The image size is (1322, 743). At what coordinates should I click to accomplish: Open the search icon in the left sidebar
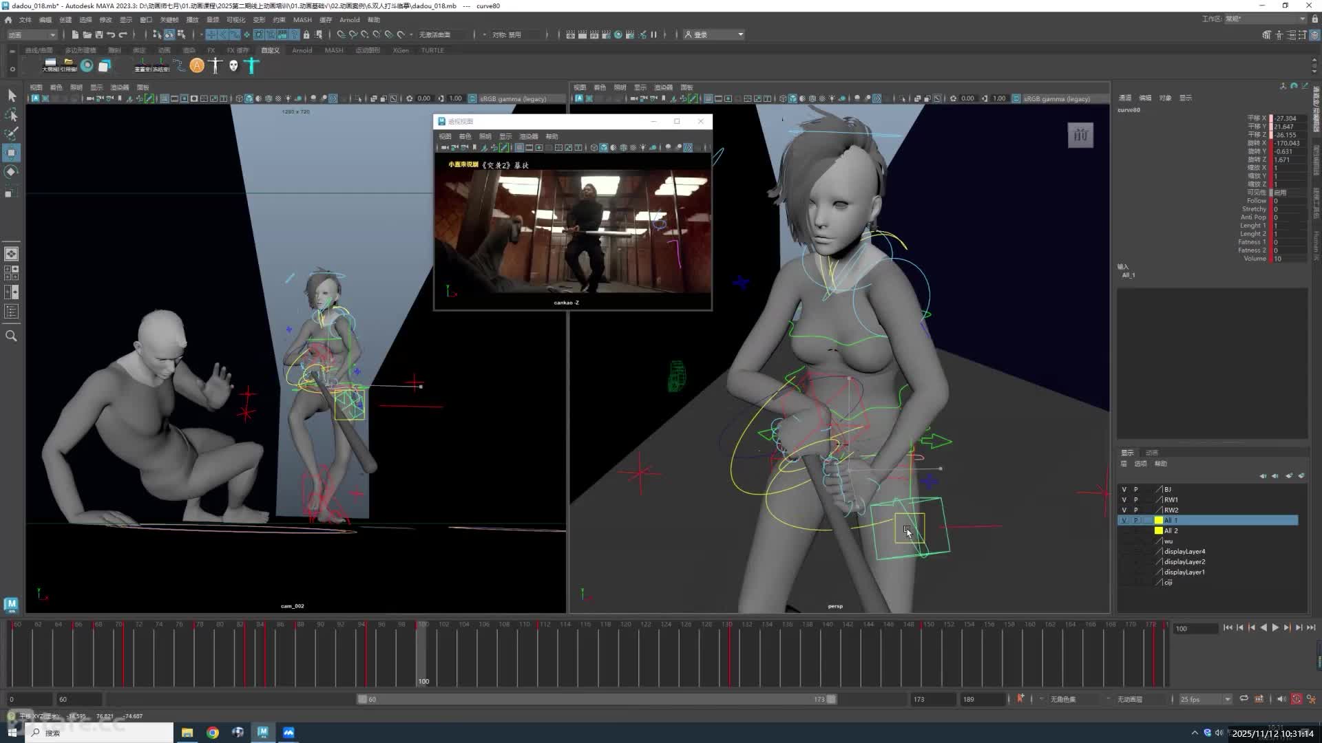coord(11,336)
